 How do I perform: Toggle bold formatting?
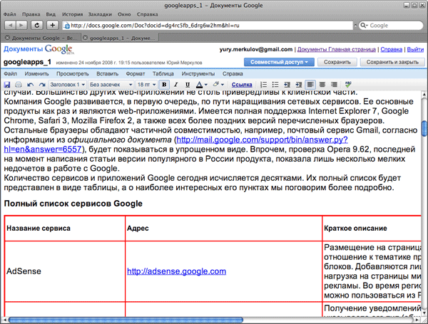coord(164,85)
